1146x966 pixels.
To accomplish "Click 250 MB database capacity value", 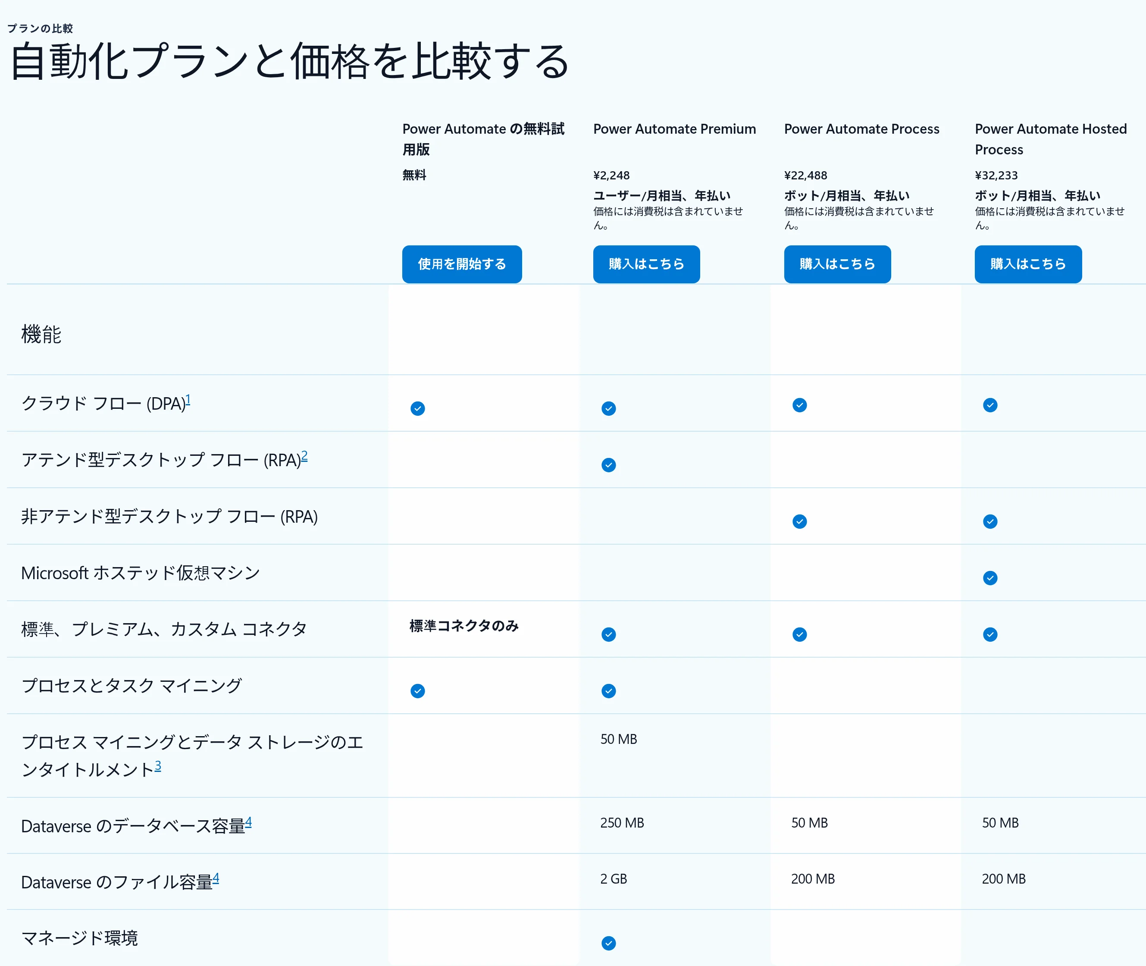I will click(x=622, y=823).
